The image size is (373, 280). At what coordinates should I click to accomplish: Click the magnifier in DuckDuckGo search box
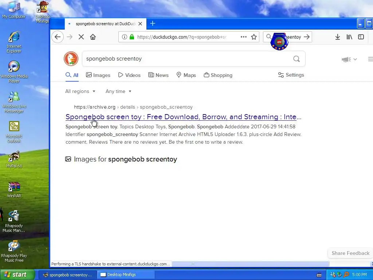297,59
